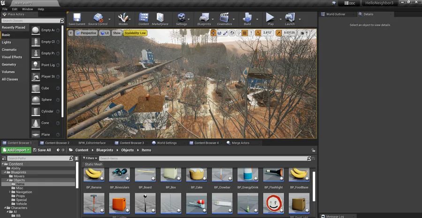
Task: Click the asset view vertical scrollbar
Action: click(314, 186)
